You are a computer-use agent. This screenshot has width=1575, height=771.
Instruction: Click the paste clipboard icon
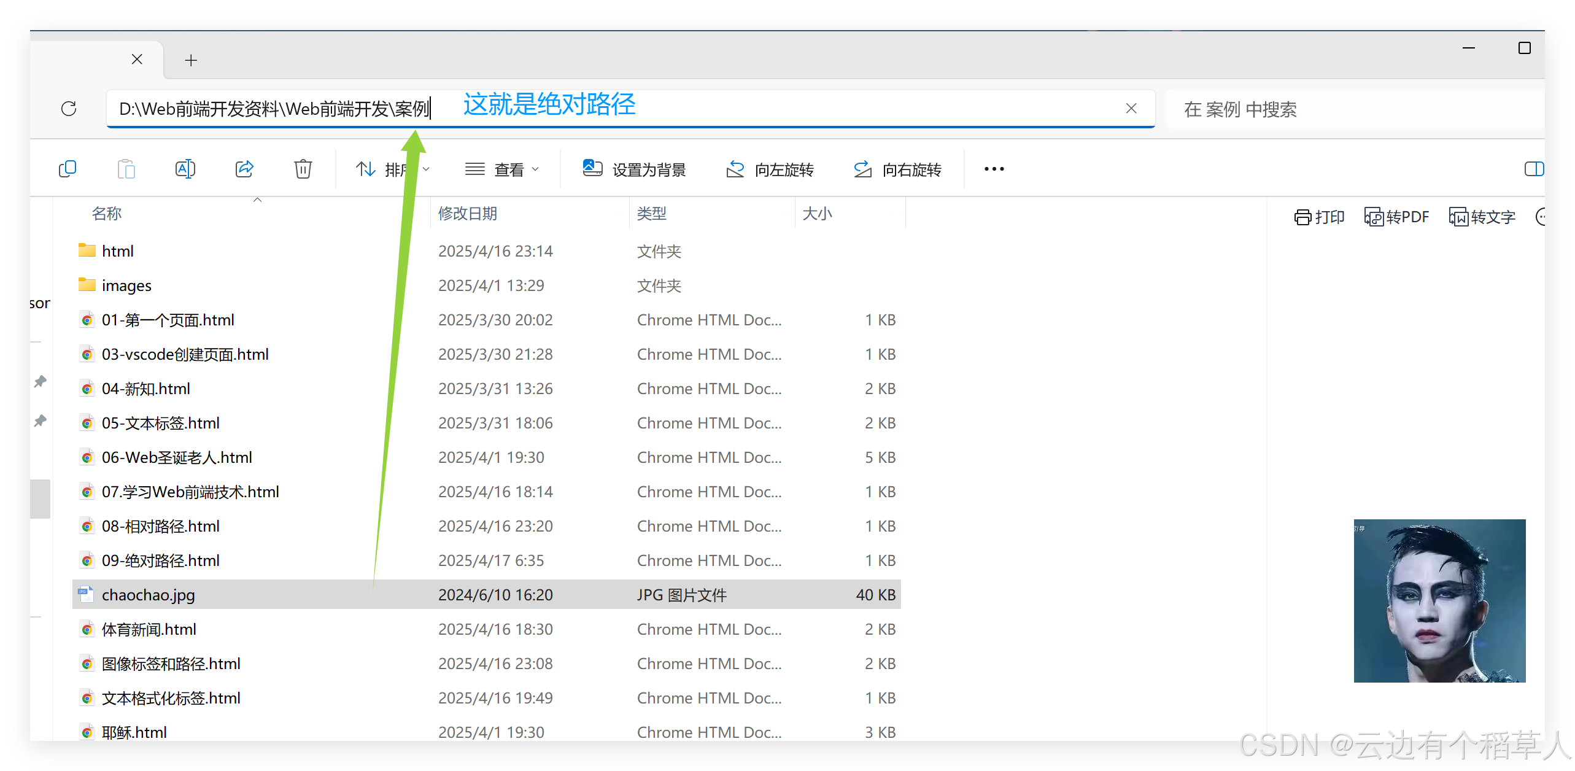(126, 168)
